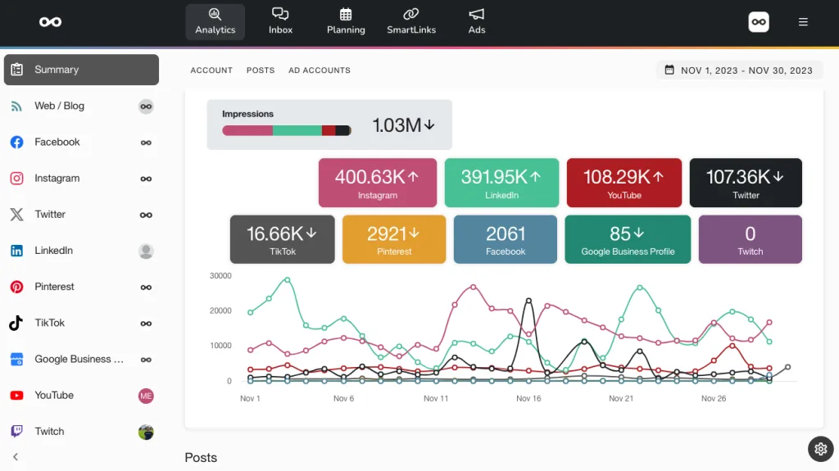Click the Facebook logo icon in sidebar
The height and width of the screenshot is (471, 839).
[16, 142]
